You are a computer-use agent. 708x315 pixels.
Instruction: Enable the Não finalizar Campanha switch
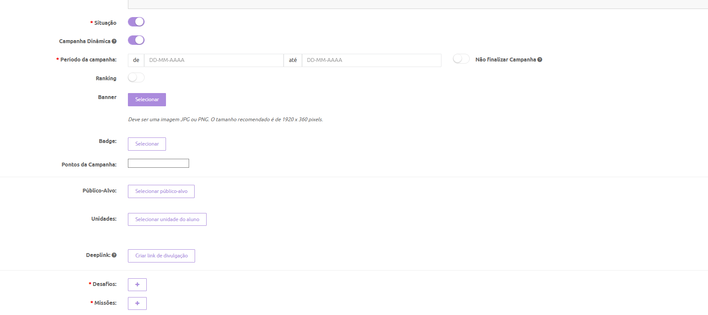(x=461, y=59)
